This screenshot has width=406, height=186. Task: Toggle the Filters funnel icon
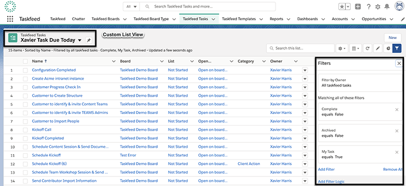pos(397,48)
